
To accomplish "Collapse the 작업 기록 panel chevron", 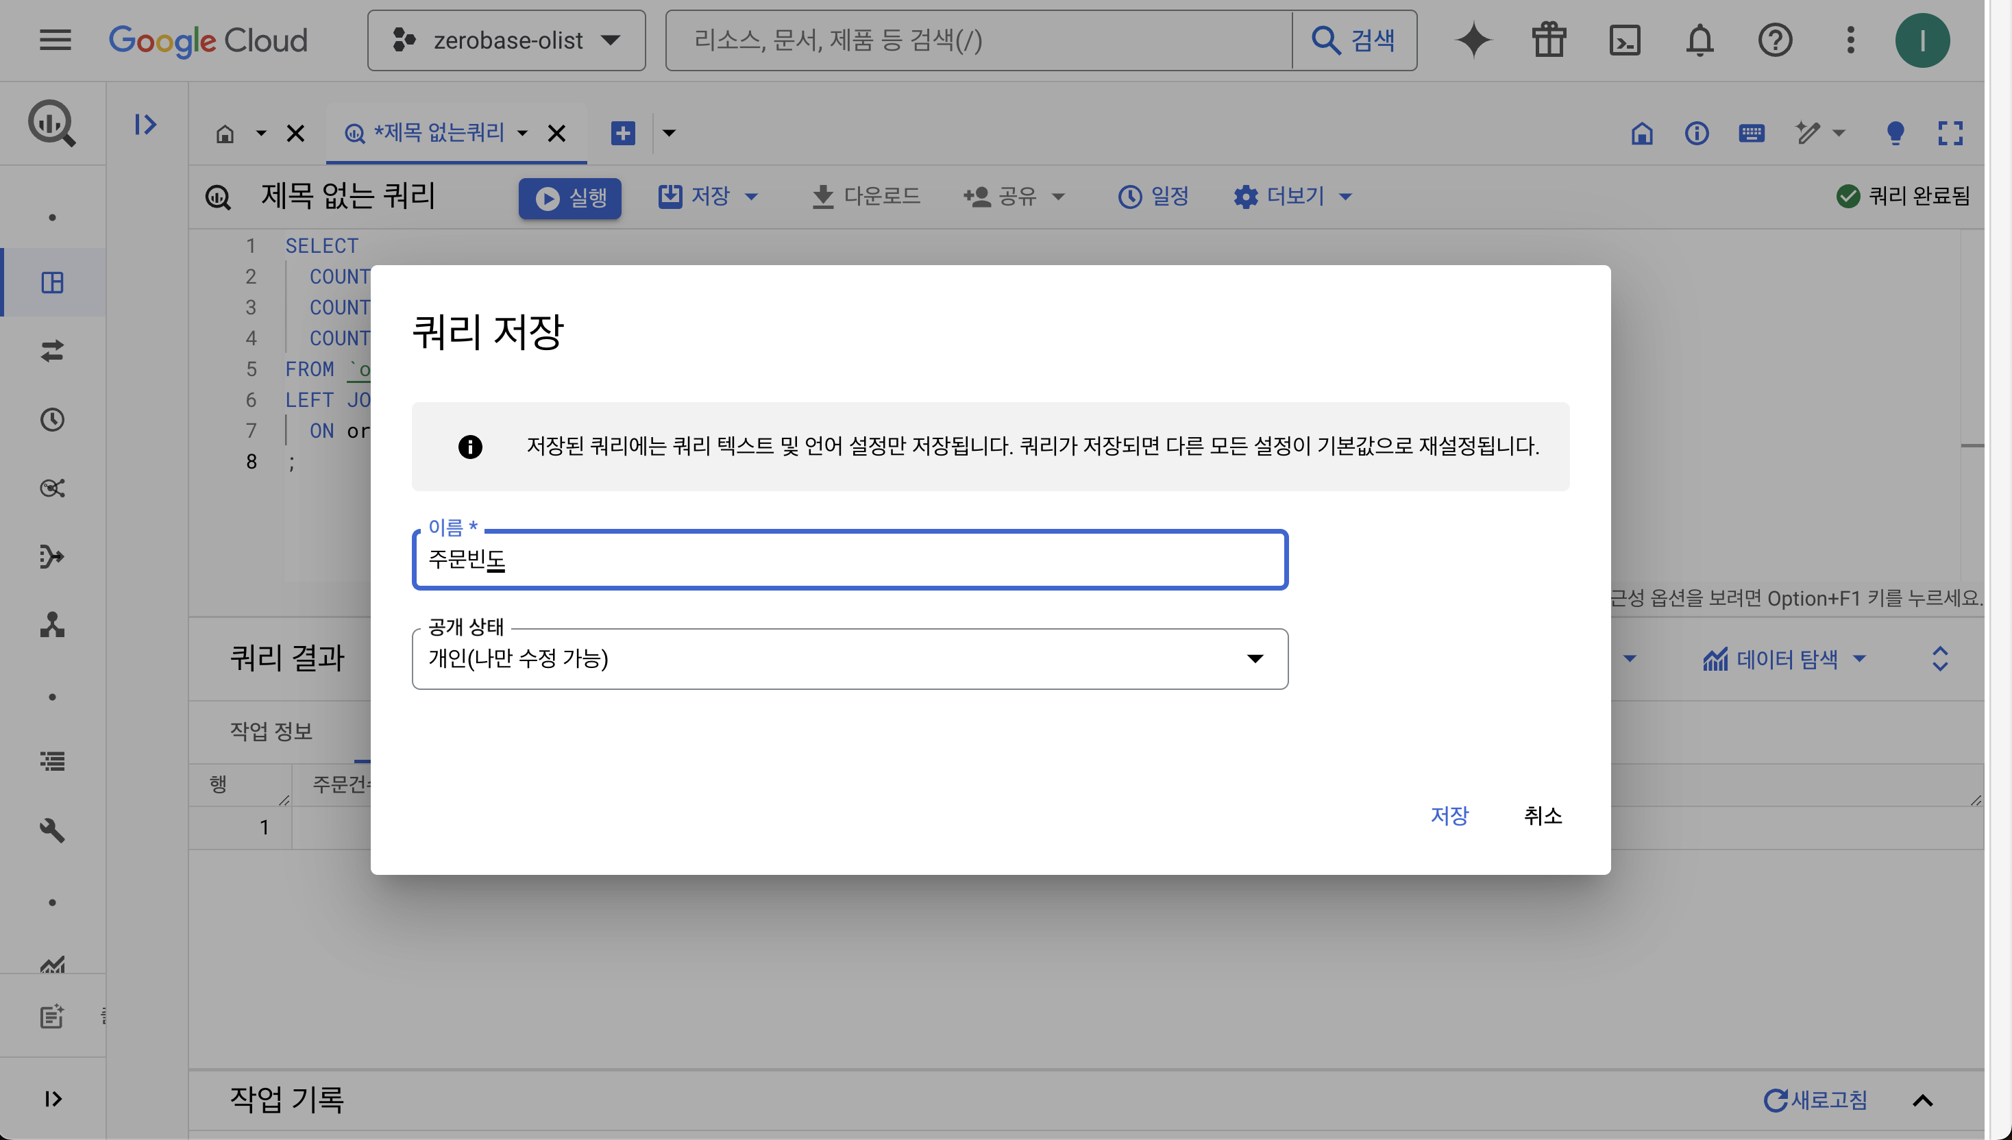I will 1922,1101.
